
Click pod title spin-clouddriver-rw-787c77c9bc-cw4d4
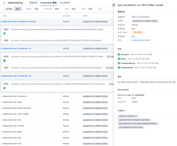[x=140, y=5]
